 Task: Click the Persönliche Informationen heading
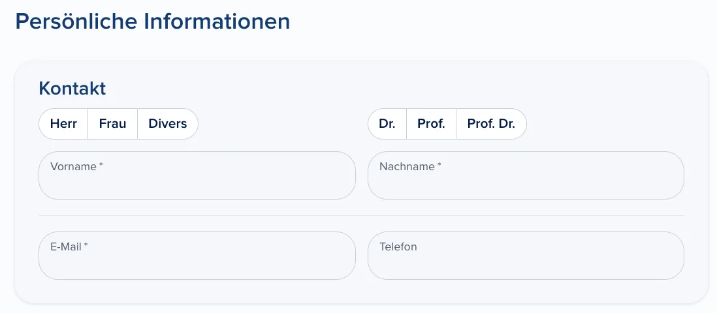coord(153,22)
